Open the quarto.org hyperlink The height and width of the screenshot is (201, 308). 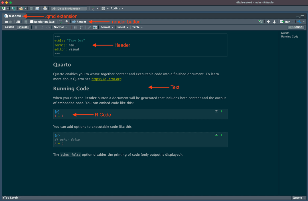(106, 79)
